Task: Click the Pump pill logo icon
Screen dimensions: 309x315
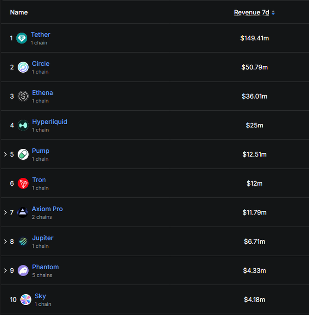Action: point(23,154)
